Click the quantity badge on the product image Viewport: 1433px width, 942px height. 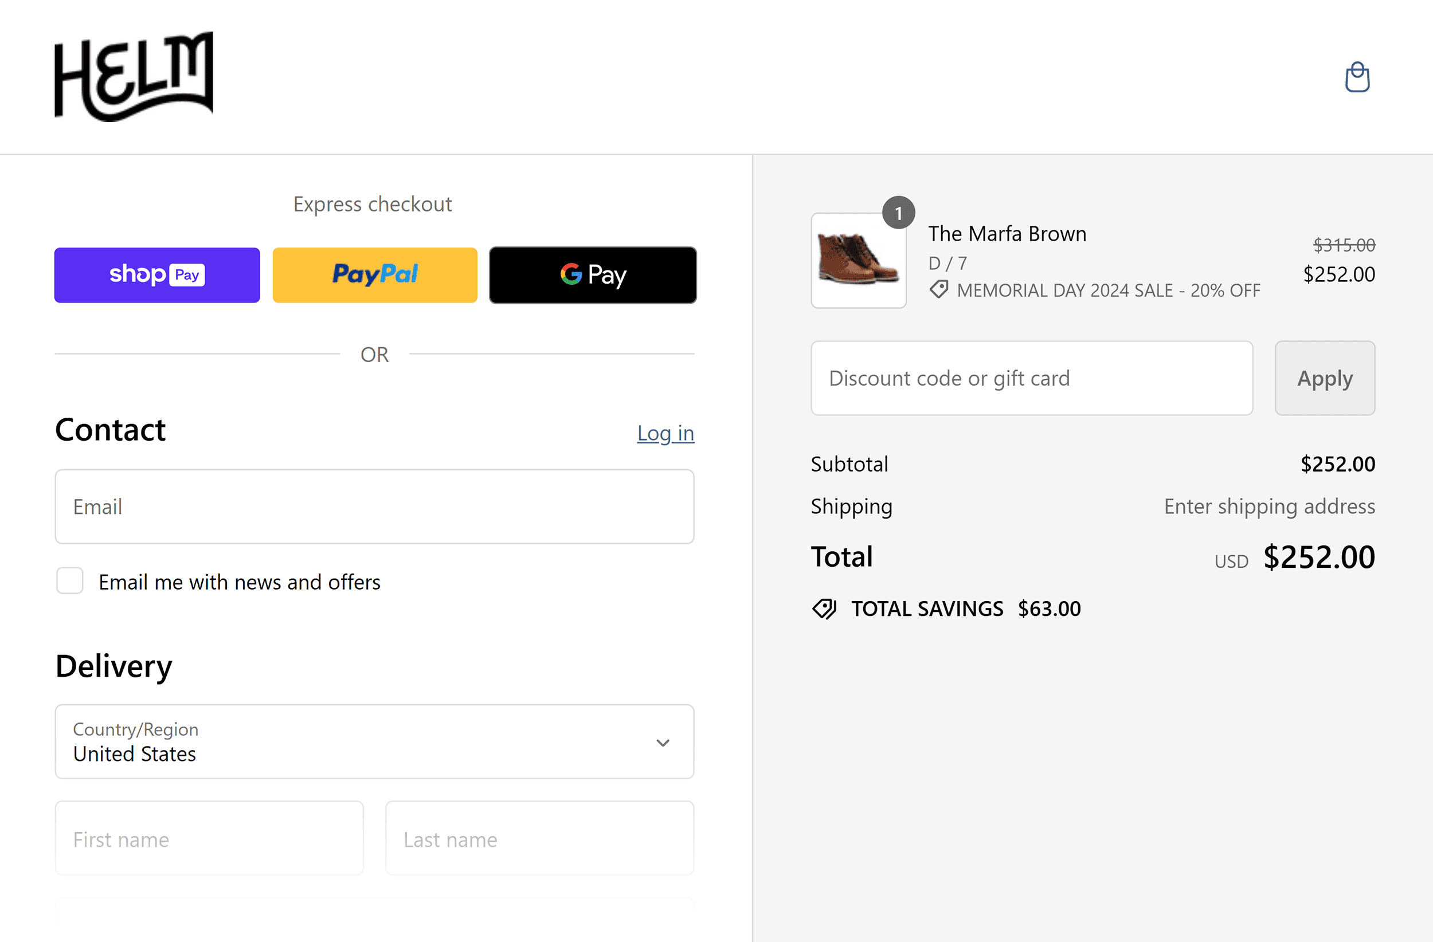click(898, 212)
